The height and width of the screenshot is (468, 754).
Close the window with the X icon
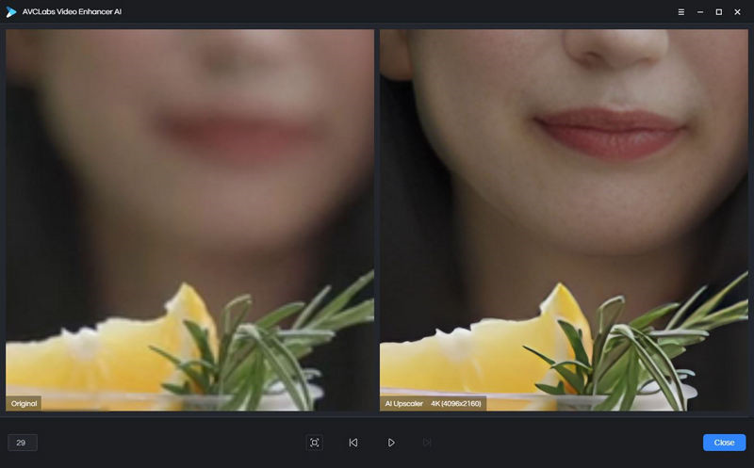coord(738,11)
